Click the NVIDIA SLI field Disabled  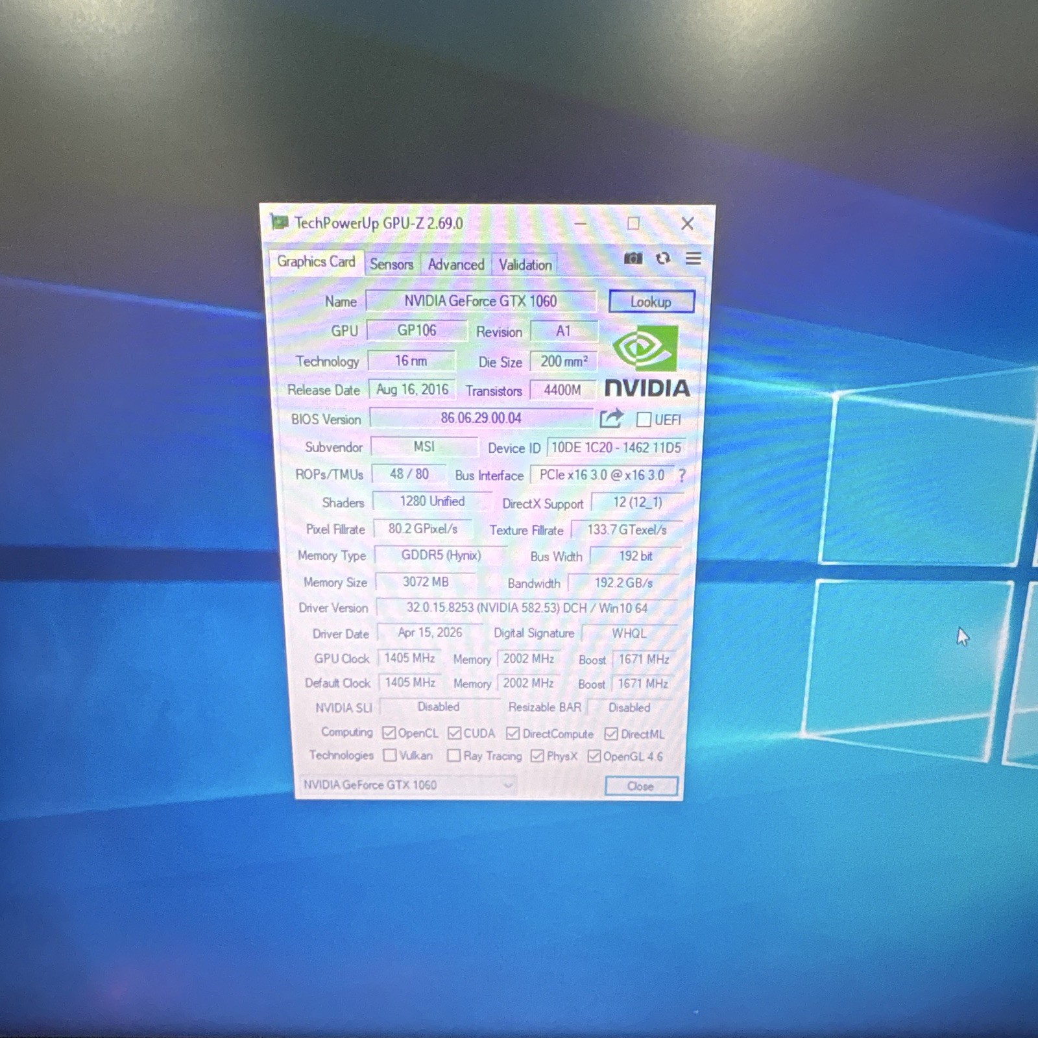[x=439, y=706]
